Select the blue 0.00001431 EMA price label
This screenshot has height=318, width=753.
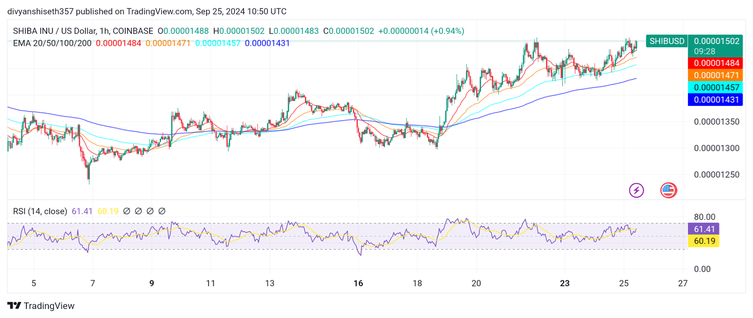[715, 100]
